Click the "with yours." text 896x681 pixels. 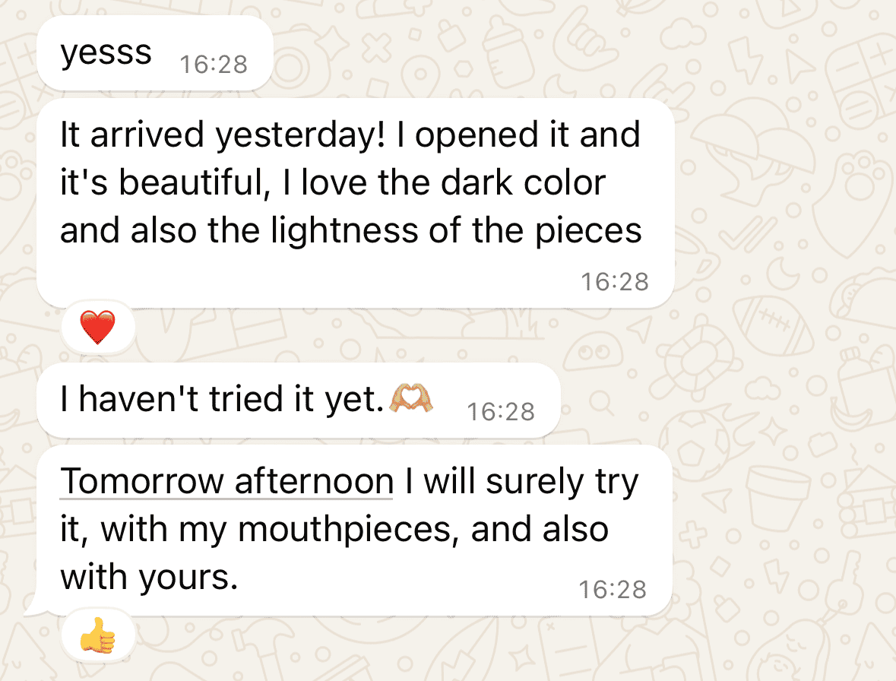145,577
